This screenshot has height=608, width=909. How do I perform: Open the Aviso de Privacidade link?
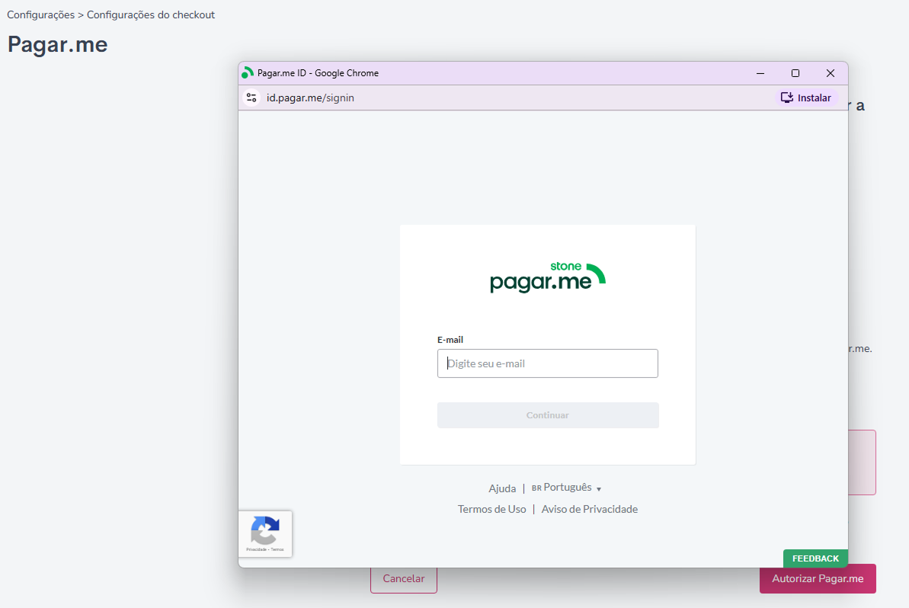pos(589,509)
